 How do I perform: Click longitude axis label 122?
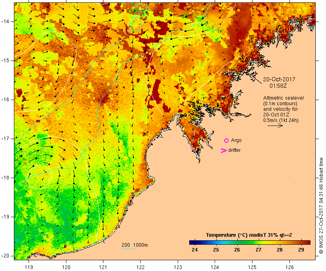(x=141, y=267)
